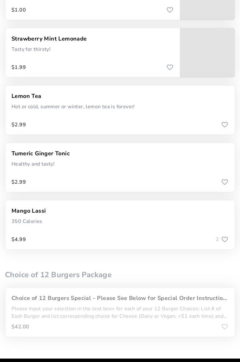Image resolution: width=240 pixels, height=362 pixels.
Task: Click the Mango Lassi 350 Calories text
Action: pyautogui.click(x=27, y=221)
